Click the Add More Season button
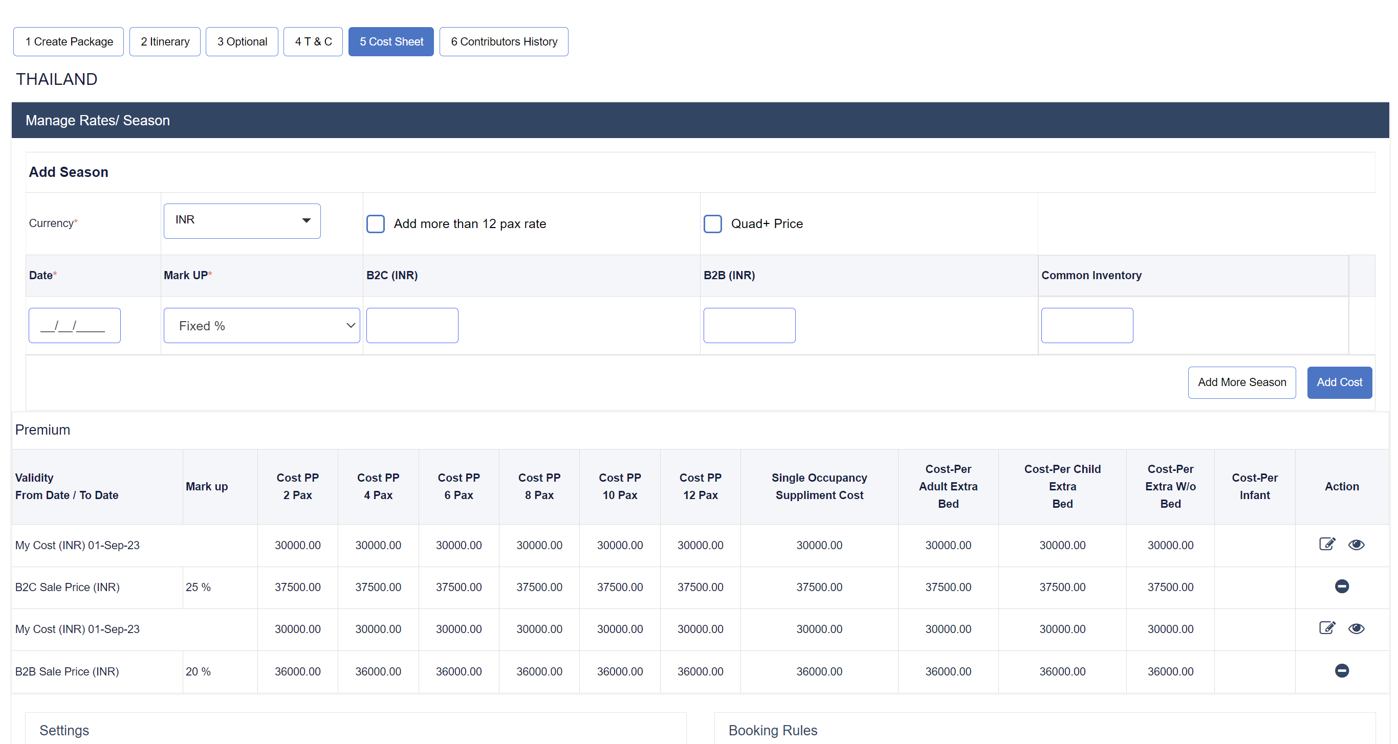This screenshot has height=744, width=1398. [1242, 382]
